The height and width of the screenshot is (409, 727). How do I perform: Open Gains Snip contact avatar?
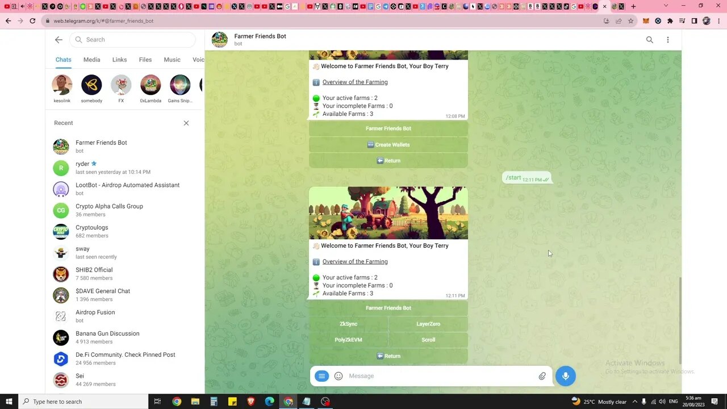180,85
